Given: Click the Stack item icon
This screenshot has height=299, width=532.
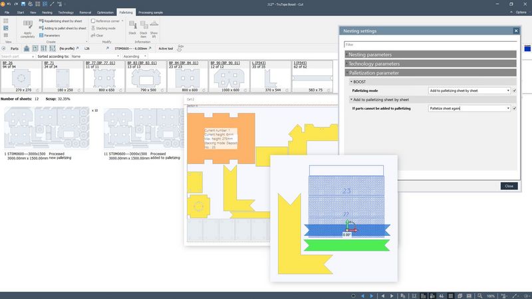Looking at the screenshot, I should [143, 25].
